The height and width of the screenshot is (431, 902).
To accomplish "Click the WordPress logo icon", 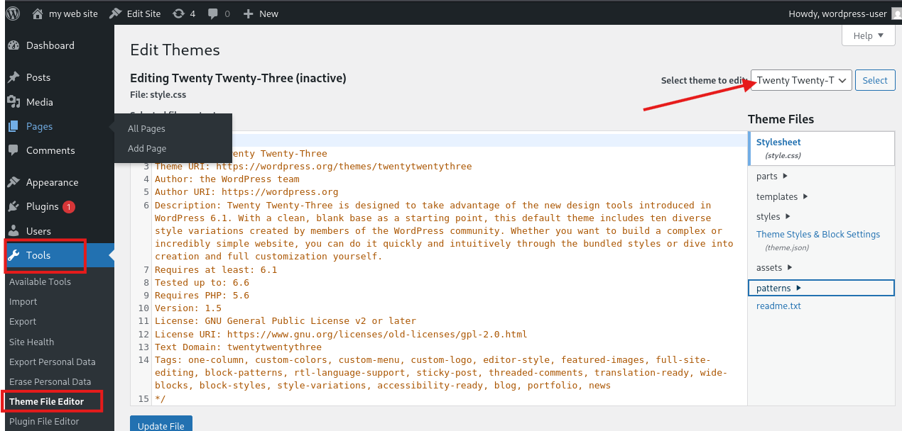I will pos(13,13).
